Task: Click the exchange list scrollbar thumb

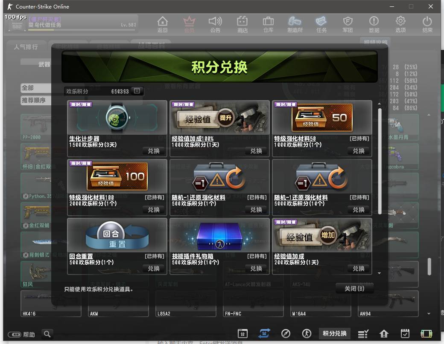Action: tap(380, 161)
